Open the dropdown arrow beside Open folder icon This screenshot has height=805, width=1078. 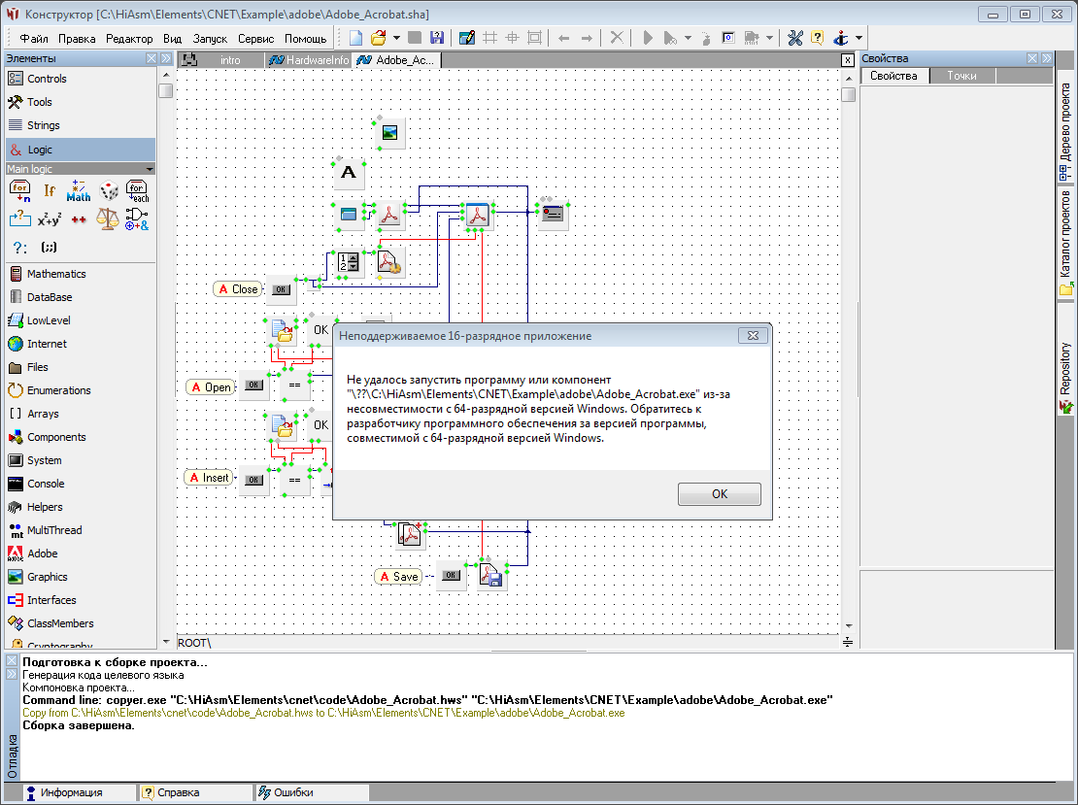click(396, 38)
